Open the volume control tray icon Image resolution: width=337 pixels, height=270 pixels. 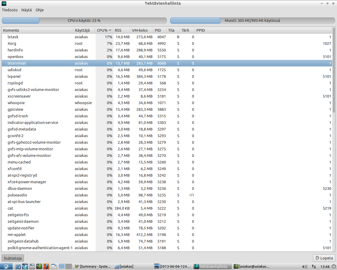pos(305,267)
